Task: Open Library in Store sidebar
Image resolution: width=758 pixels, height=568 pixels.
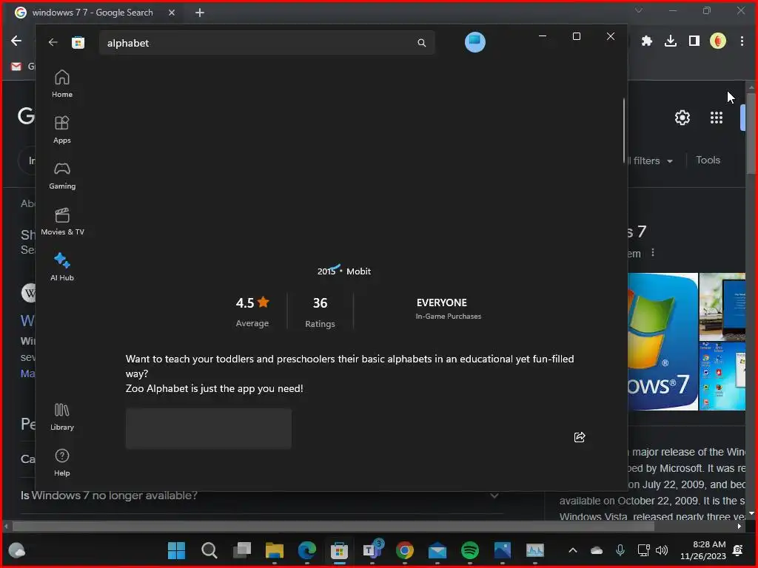Action: pos(62,416)
